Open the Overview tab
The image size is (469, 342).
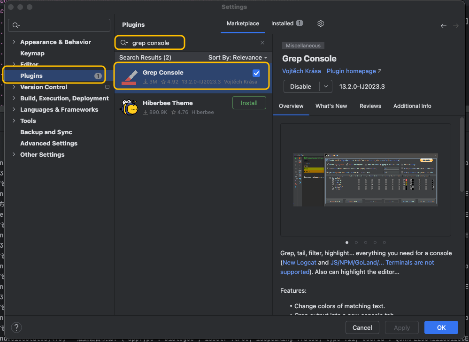click(291, 106)
